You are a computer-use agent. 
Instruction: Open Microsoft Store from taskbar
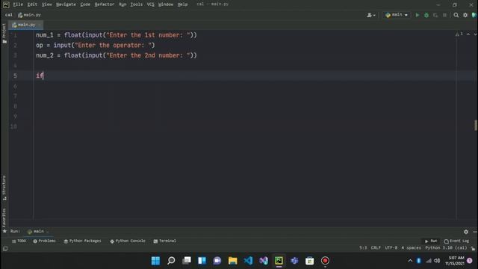click(310, 261)
